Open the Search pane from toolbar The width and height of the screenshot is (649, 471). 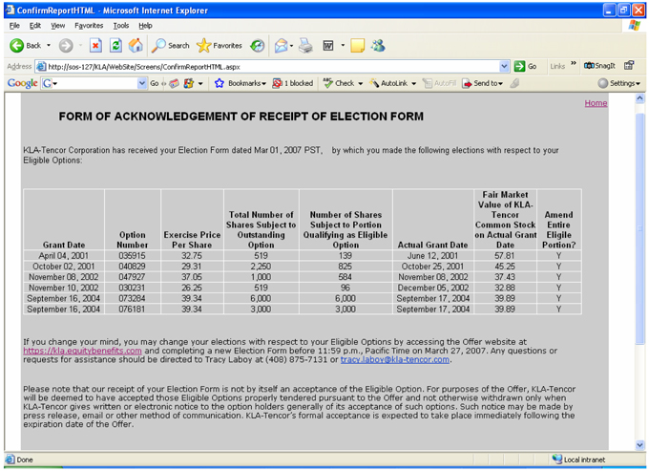click(x=172, y=45)
